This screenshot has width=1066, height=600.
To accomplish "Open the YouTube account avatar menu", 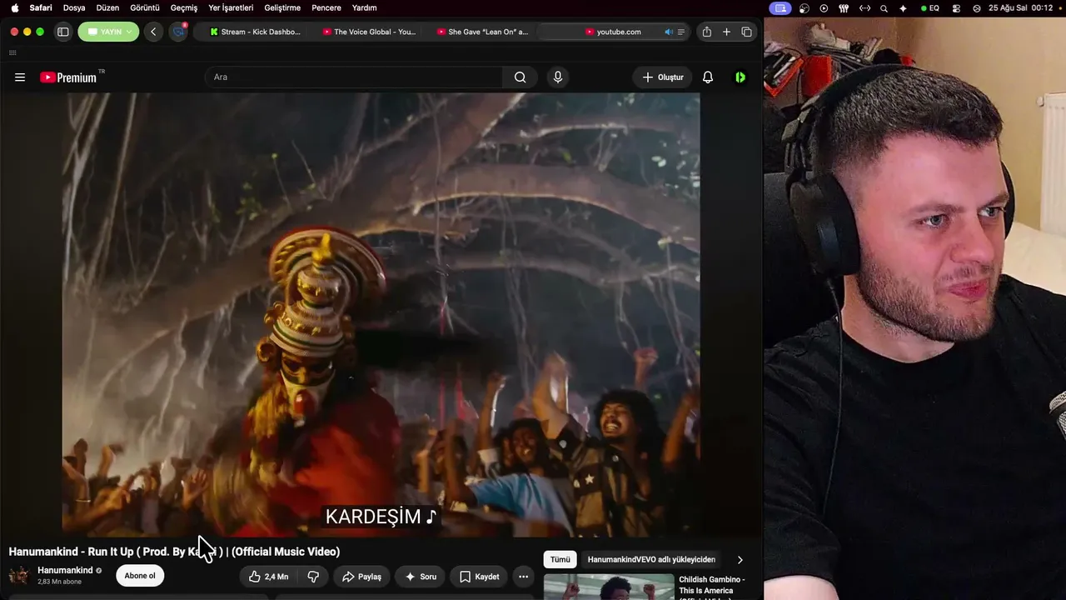I will click(x=740, y=77).
